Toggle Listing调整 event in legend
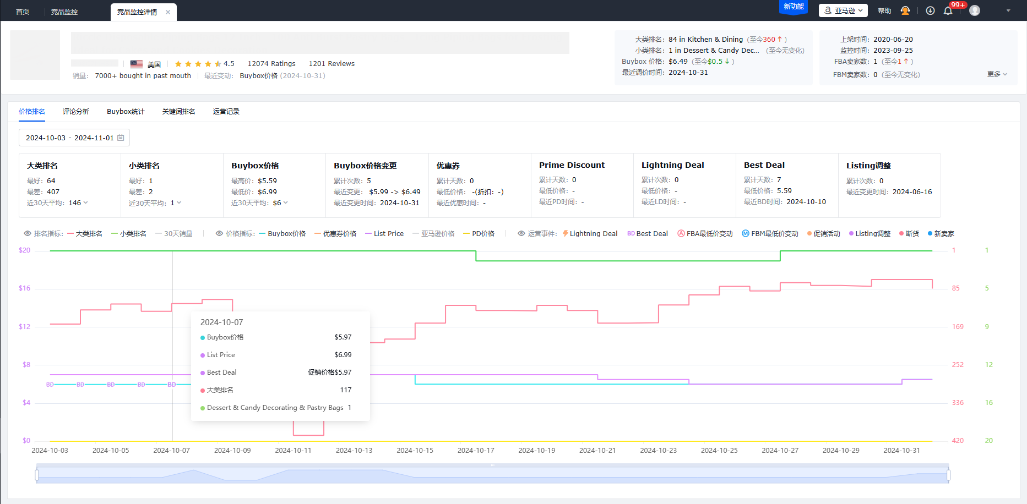Viewport: 1027px width, 504px height. [870, 233]
